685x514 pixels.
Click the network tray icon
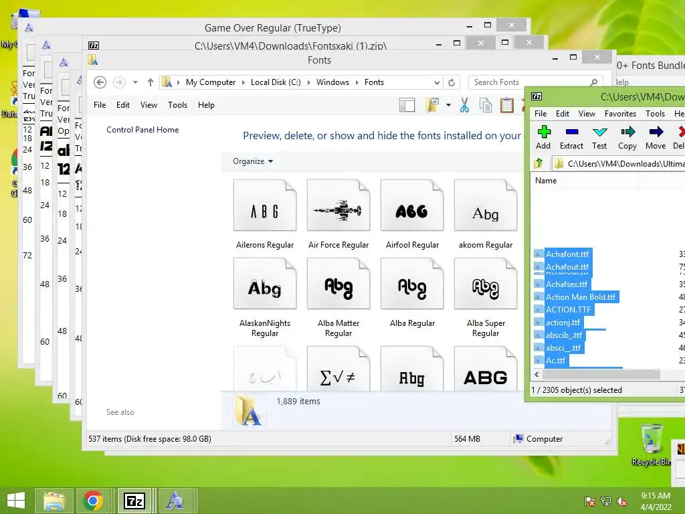click(606, 501)
